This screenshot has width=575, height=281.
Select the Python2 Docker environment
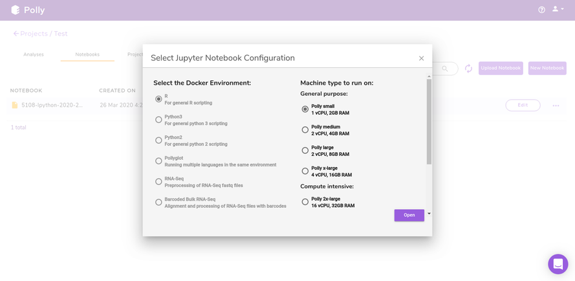[x=158, y=140]
